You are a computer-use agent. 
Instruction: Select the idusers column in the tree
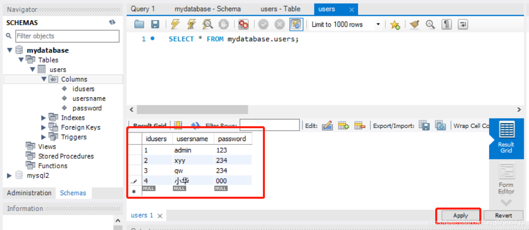pyautogui.click(x=83, y=89)
